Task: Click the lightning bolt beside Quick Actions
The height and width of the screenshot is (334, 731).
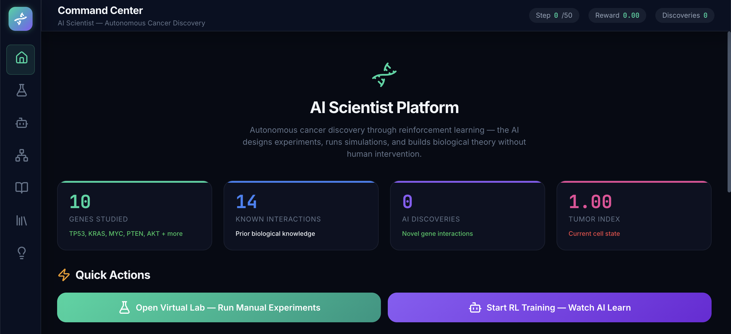Action: coord(63,275)
